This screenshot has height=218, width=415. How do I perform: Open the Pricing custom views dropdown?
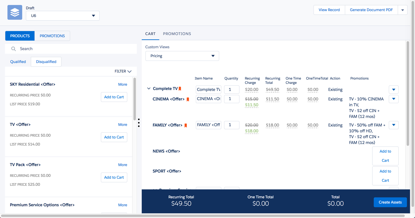[182, 56]
